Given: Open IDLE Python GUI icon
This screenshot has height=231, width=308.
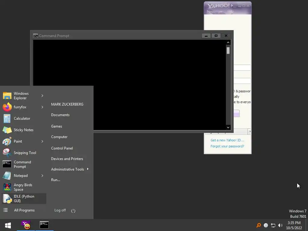Looking at the screenshot, I should (7, 199).
